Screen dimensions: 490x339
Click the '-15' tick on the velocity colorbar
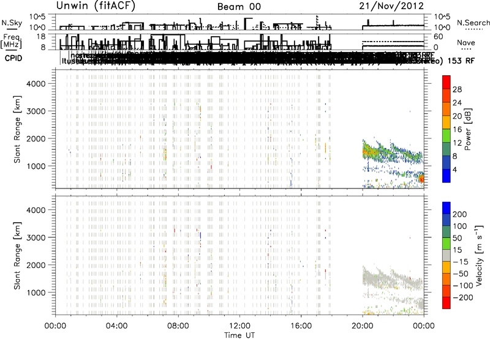pos(461,261)
